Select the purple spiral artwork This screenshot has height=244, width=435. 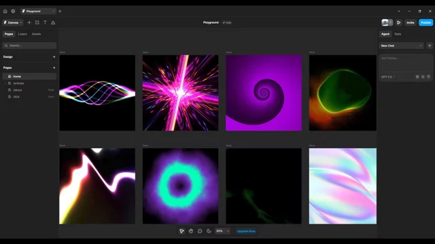click(264, 93)
